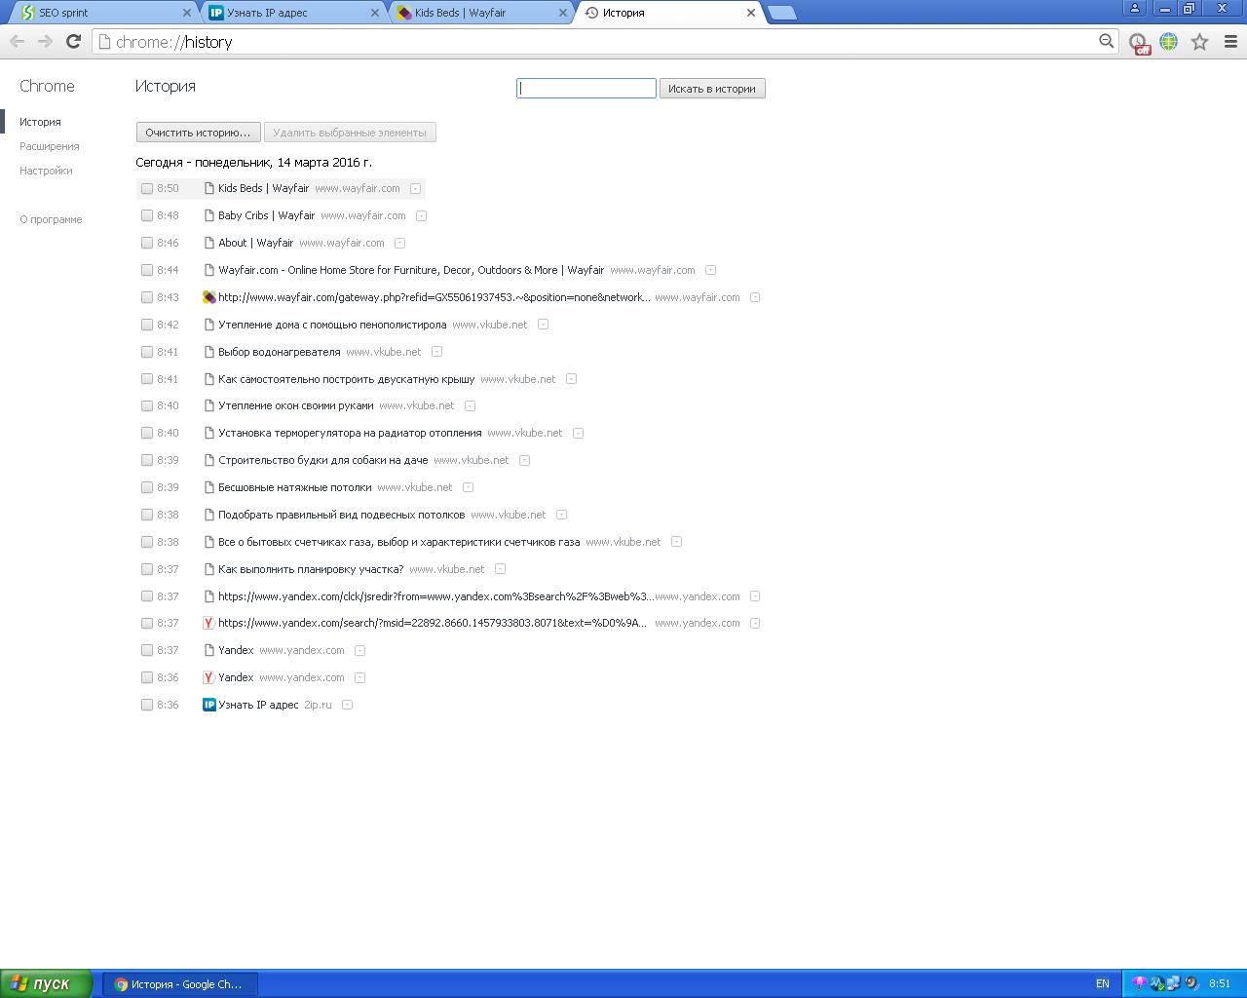Click the Yandex favicon on the 8:36 entry
Screen dimensions: 1247x998
208,677
